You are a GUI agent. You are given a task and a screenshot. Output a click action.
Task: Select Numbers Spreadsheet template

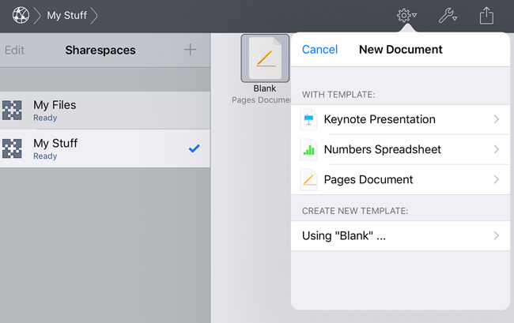(x=400, y=149)
